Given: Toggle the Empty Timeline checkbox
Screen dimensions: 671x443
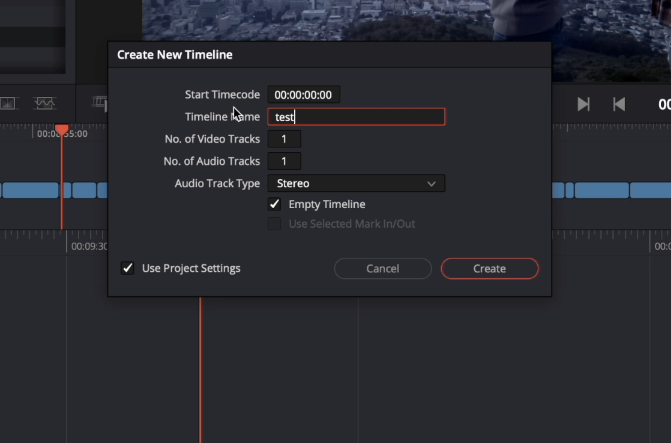Looking at the screenshot, I should pyautogui.click(x=274, y=204).
